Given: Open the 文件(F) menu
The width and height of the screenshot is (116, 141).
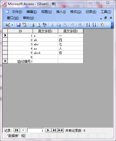Looking at the screenshot, I should pos(17,12).
